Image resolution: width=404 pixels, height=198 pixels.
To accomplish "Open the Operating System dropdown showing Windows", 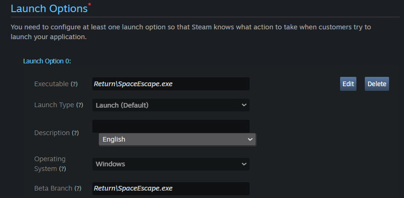I will click(x=171, y=164).
